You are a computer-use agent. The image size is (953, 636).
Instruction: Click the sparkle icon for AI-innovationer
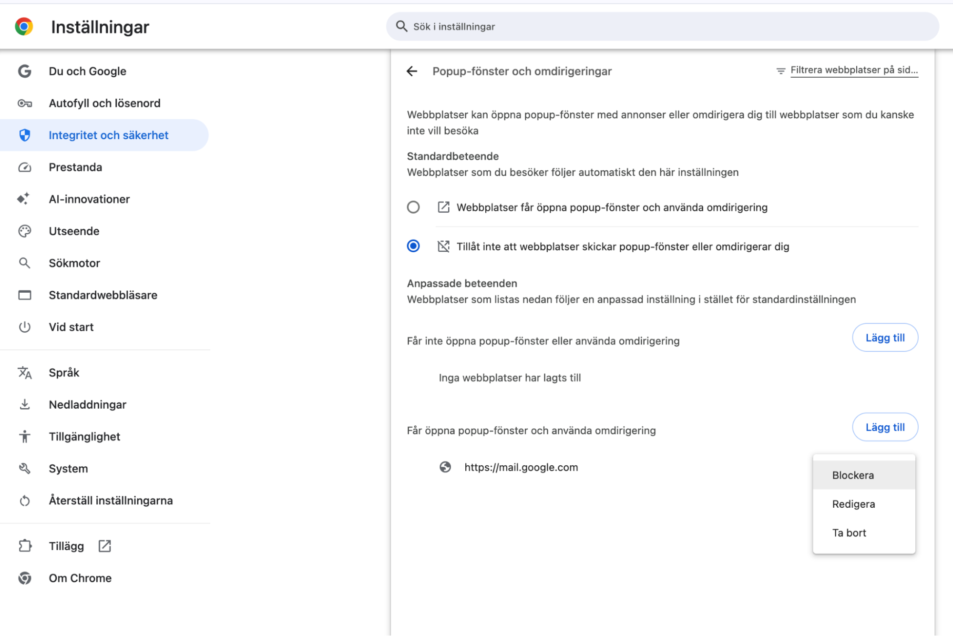pos(24,199)
